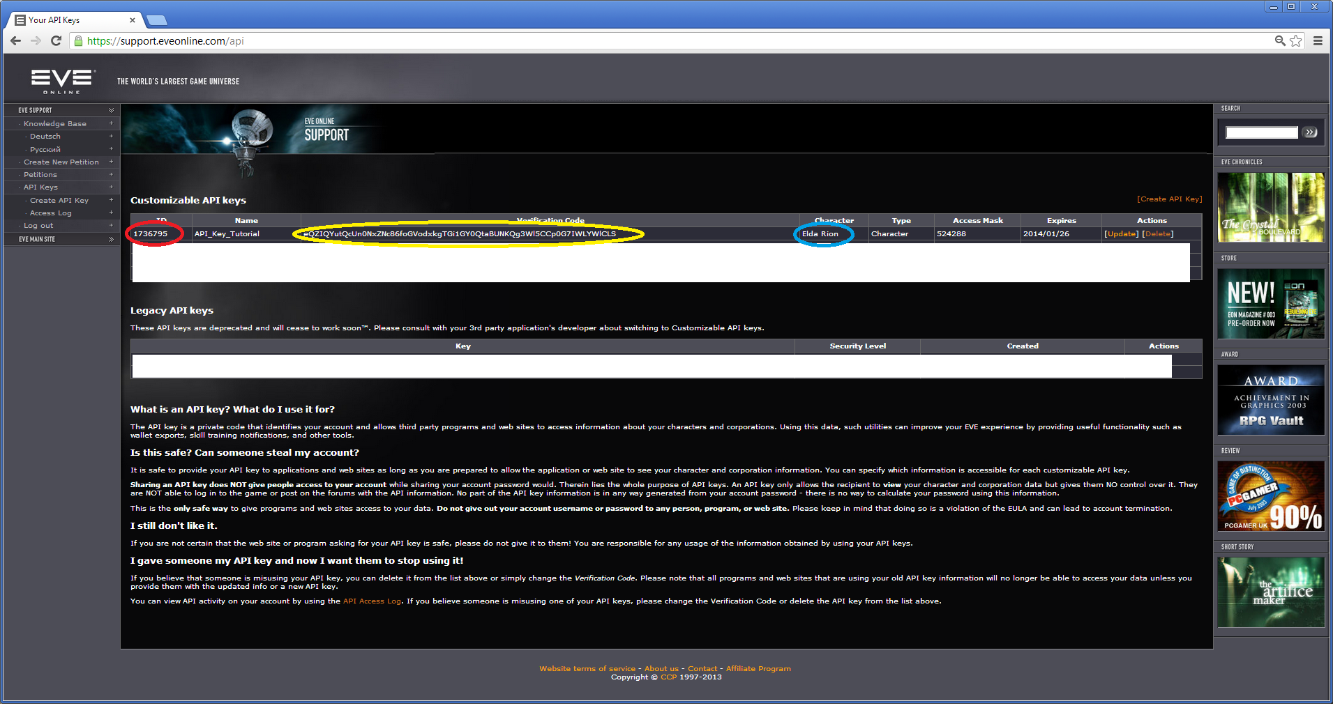Open Knowledge Base in sidebar
The height and width of the screenshot is (708, 1333).
coord(55,123)
